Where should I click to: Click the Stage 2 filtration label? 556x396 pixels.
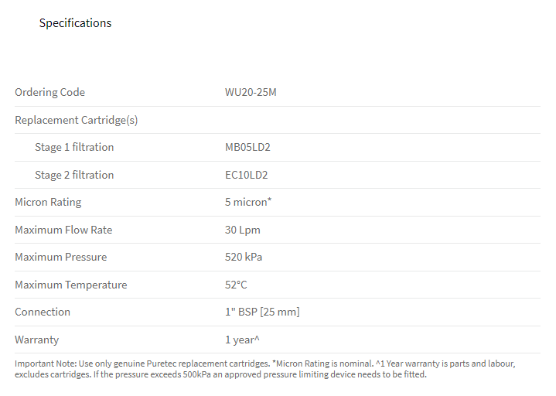74,175
